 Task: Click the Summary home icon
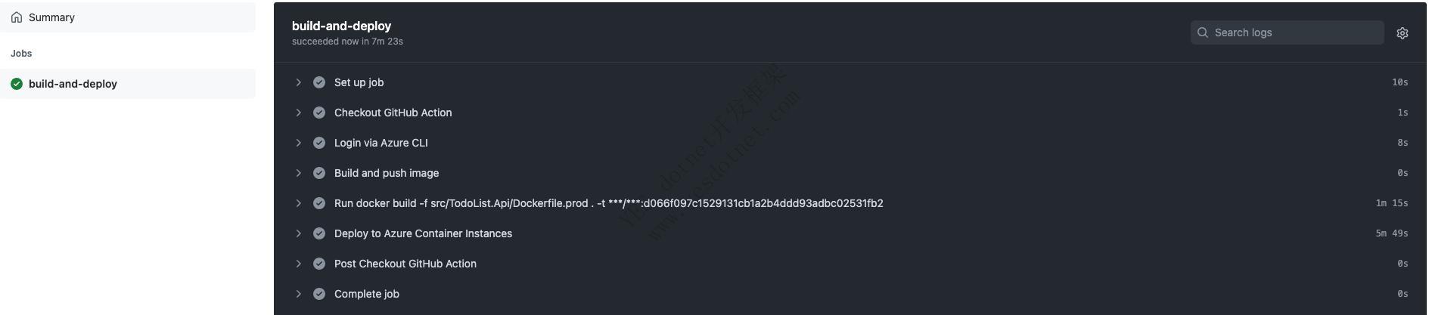coord(17,17)
